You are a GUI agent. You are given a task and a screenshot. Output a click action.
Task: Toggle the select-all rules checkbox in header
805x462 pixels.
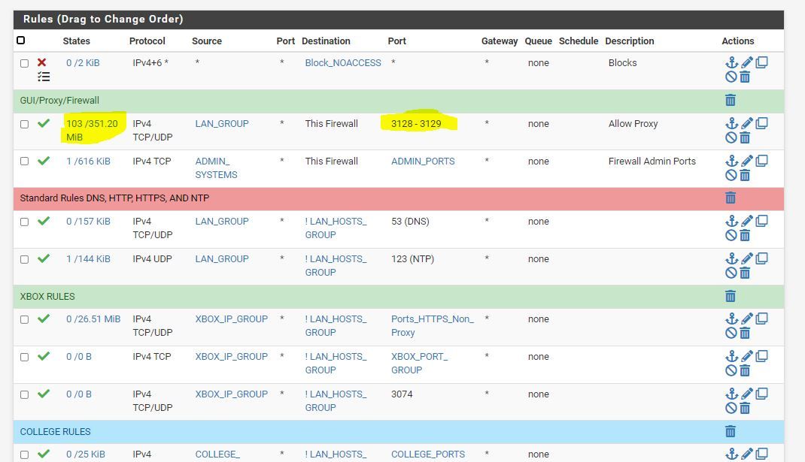(x=20, y=40)
